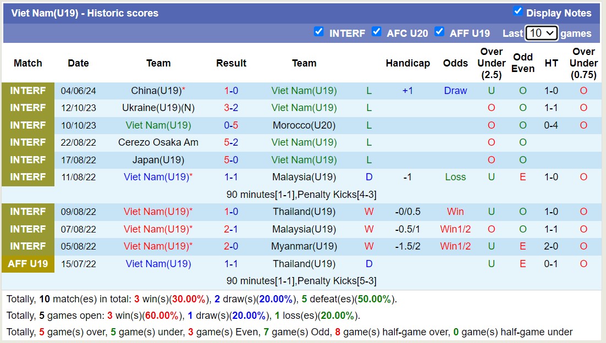This screenshot has width=606, height=343.
Task: Click the 2-0 result against Myanmar(U19)
Action: click(x=231, y=246)
